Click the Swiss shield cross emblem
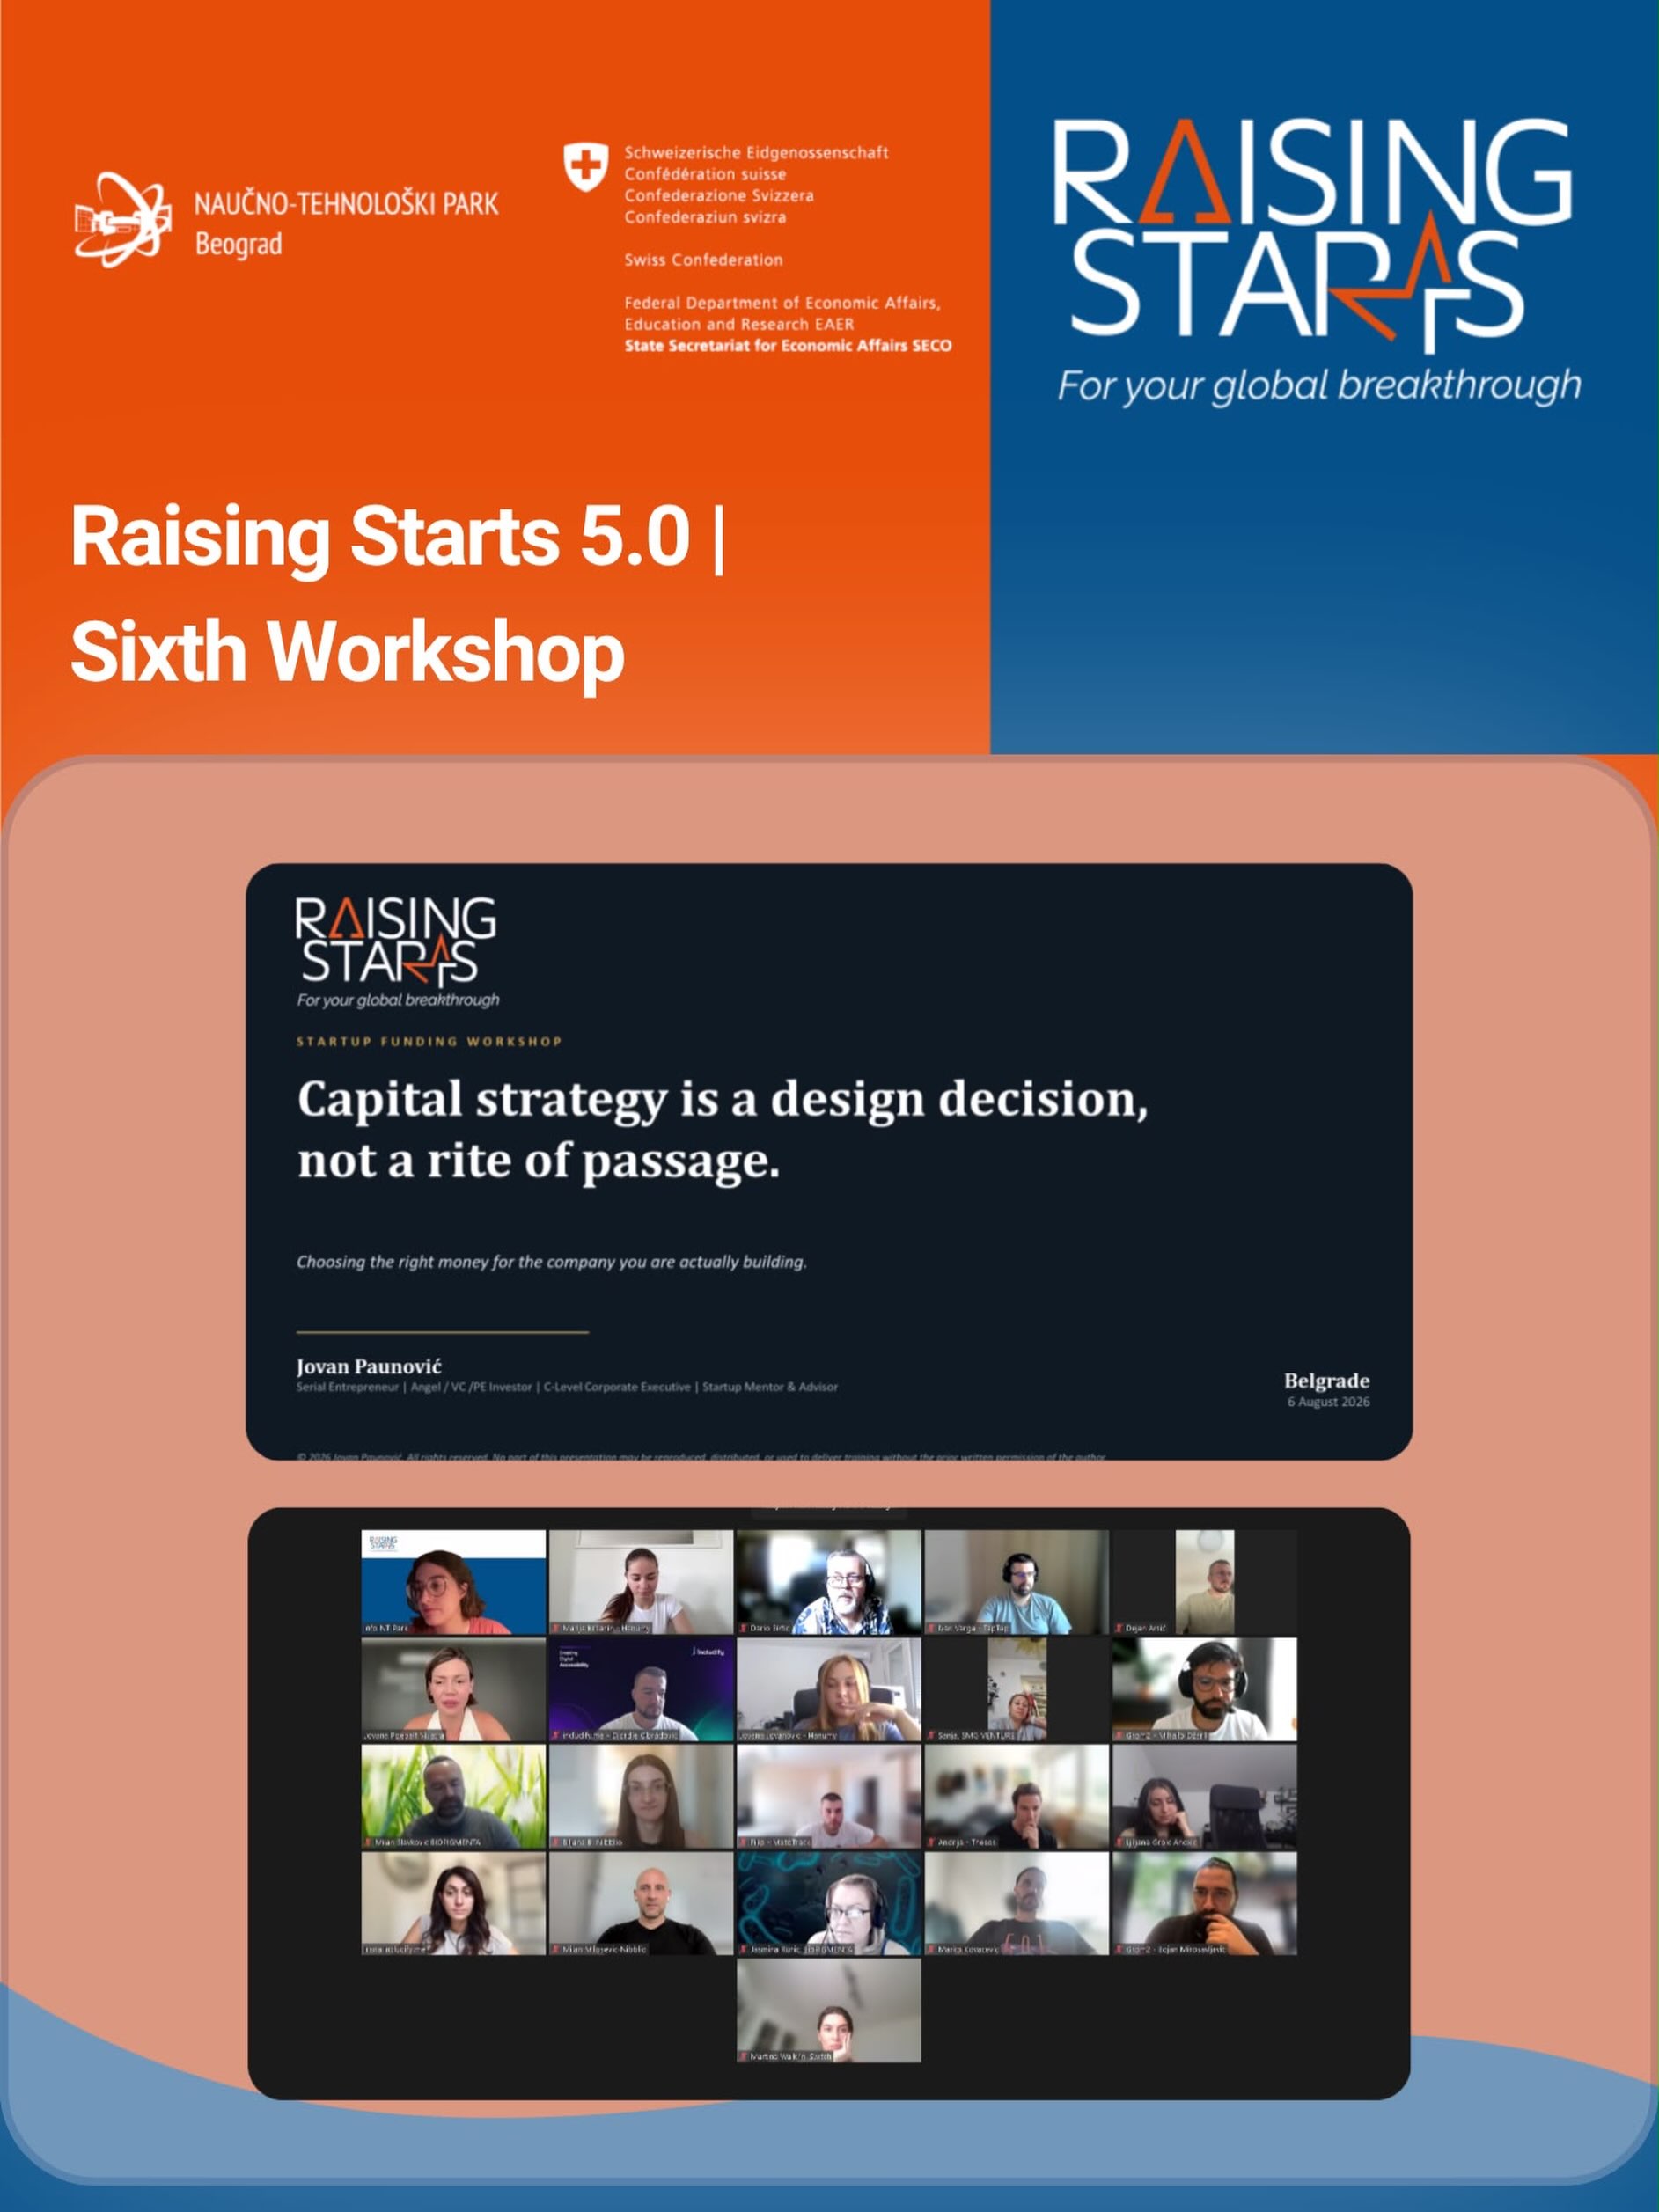Image resolution: width=1659 pixels, height=2212 pixels. [585, 166]
